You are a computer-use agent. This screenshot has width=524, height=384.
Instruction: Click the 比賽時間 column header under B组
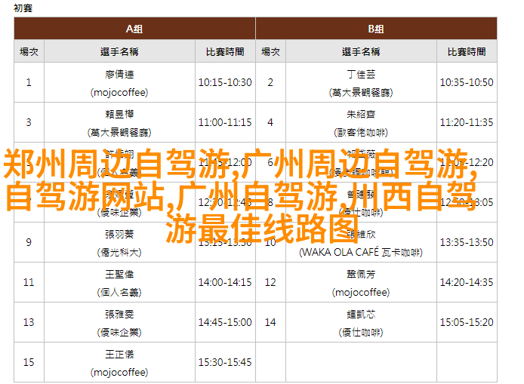pyautogui.click(x=467, y=51)
